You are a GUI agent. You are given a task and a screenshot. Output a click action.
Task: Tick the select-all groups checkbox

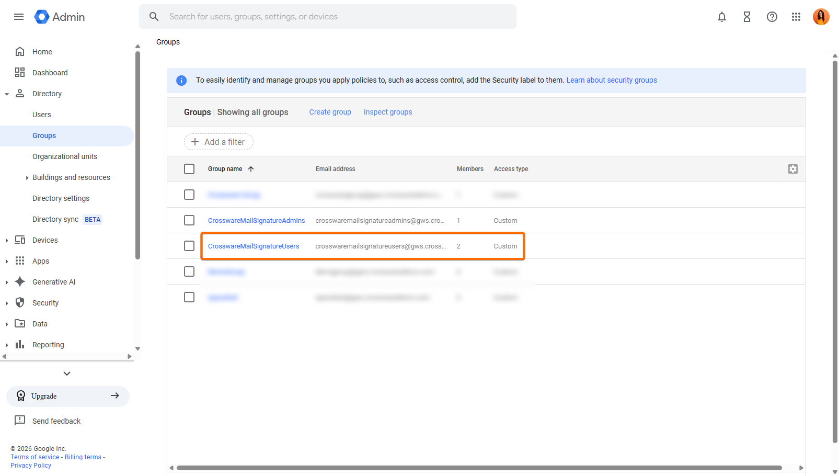(189, 169)
